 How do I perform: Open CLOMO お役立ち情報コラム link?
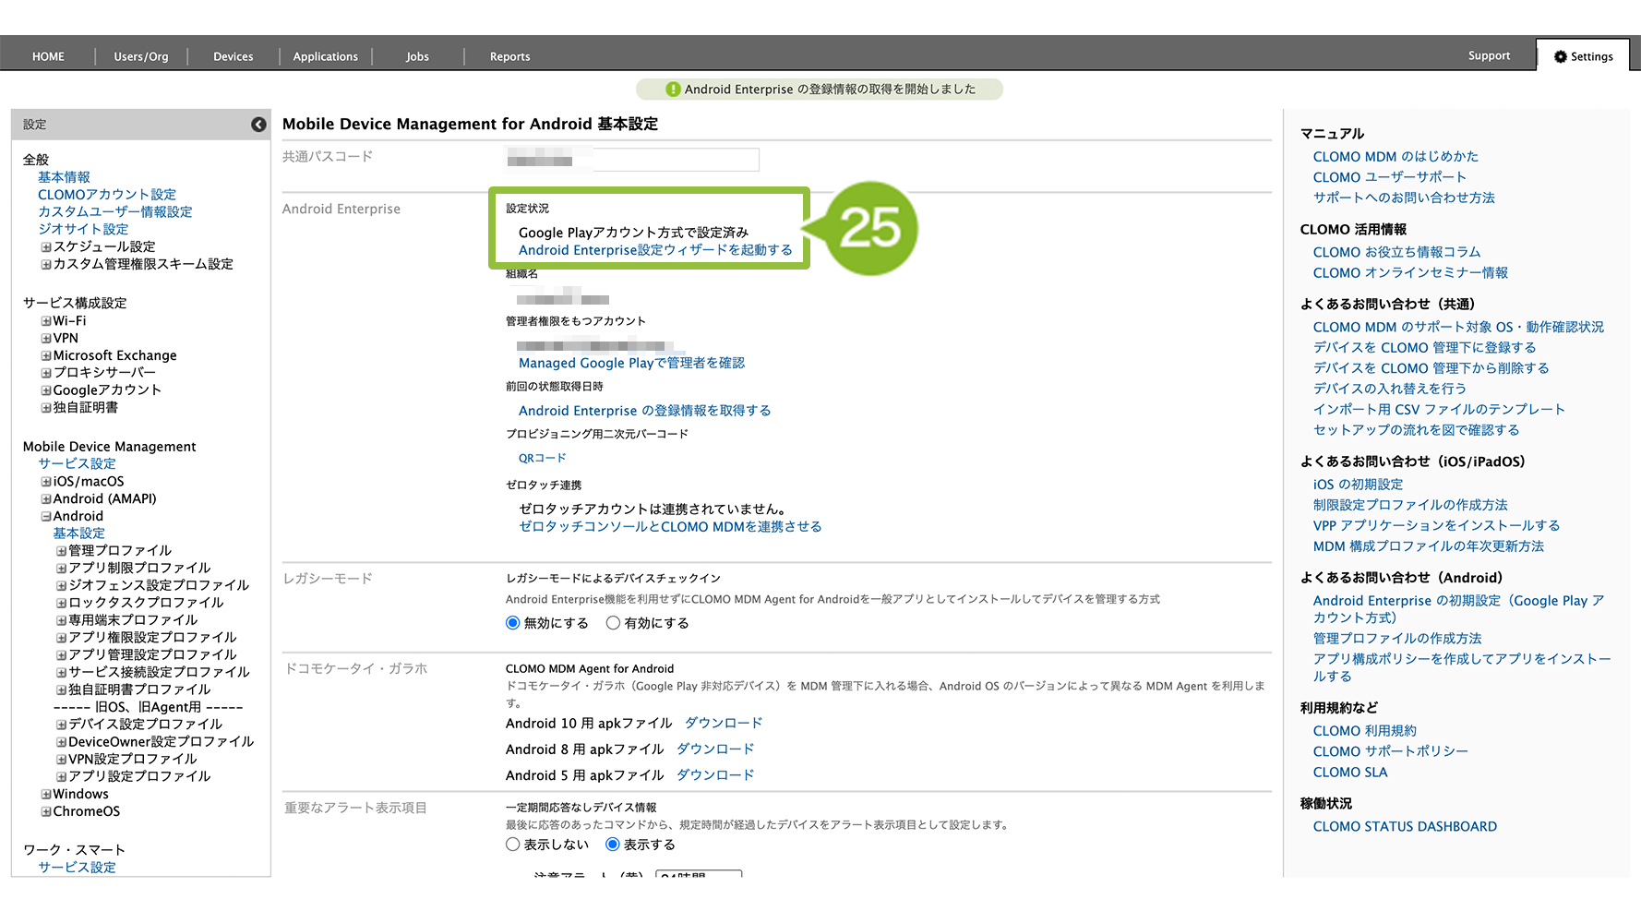click(x=1396, y=252)
